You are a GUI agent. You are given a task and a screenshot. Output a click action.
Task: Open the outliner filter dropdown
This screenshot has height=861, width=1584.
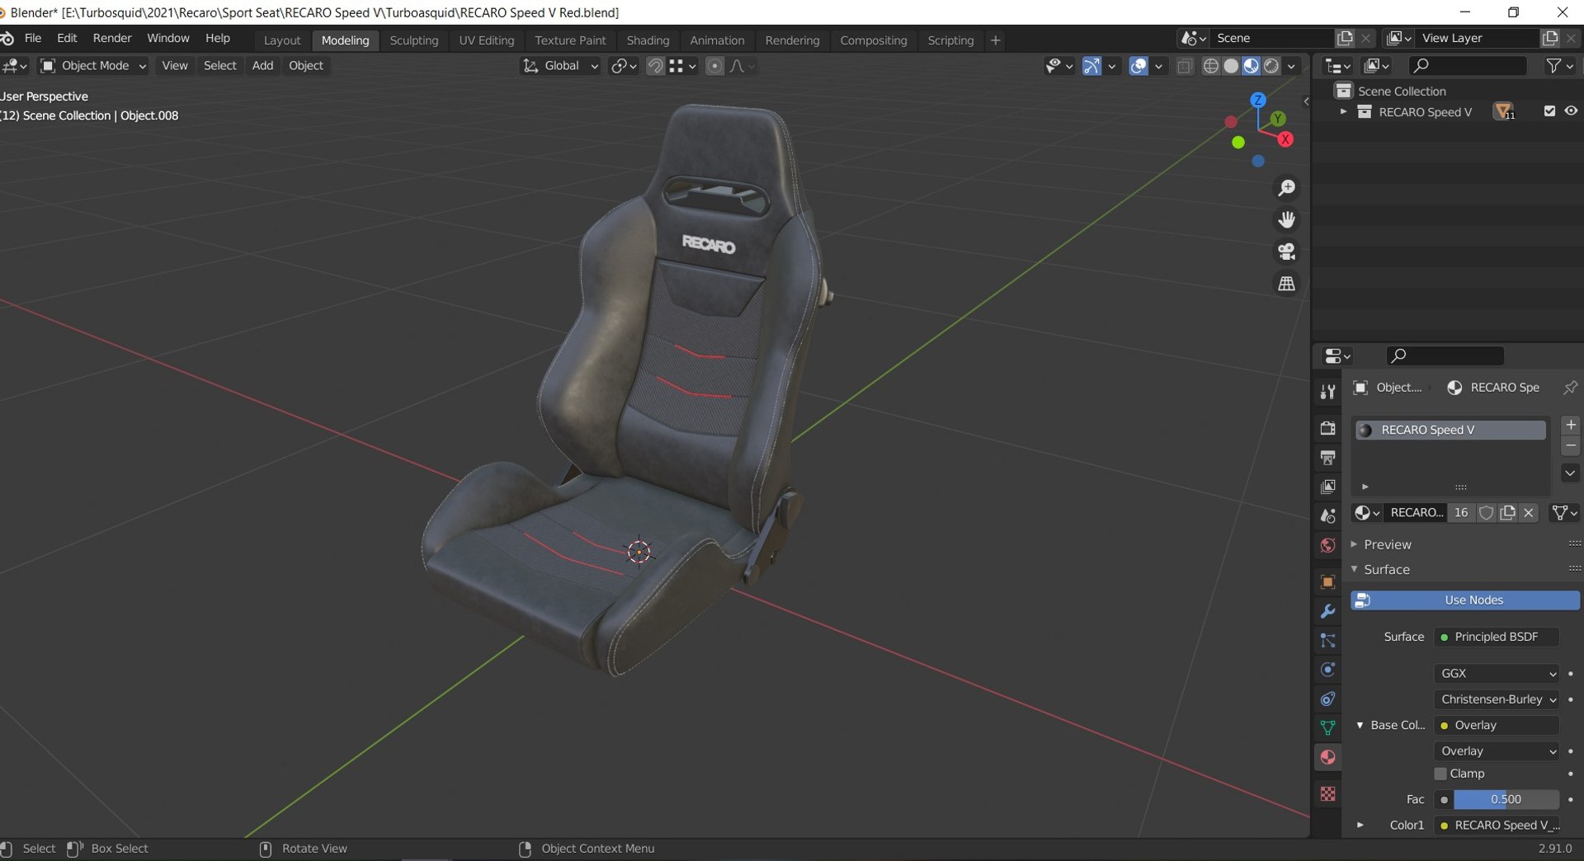(x=1559, y=66)
